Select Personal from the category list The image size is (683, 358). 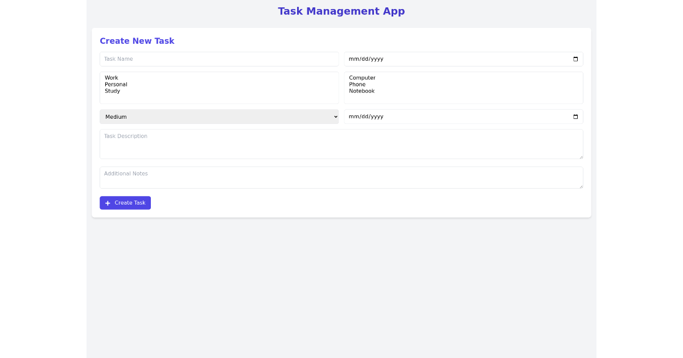116,84
